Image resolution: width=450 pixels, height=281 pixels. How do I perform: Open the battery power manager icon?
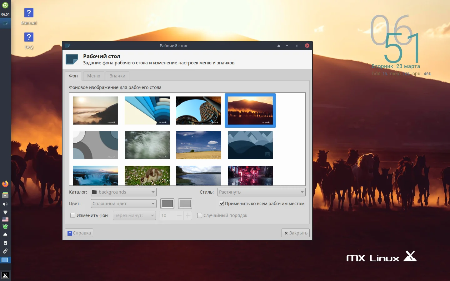click(x=5, y=243)
